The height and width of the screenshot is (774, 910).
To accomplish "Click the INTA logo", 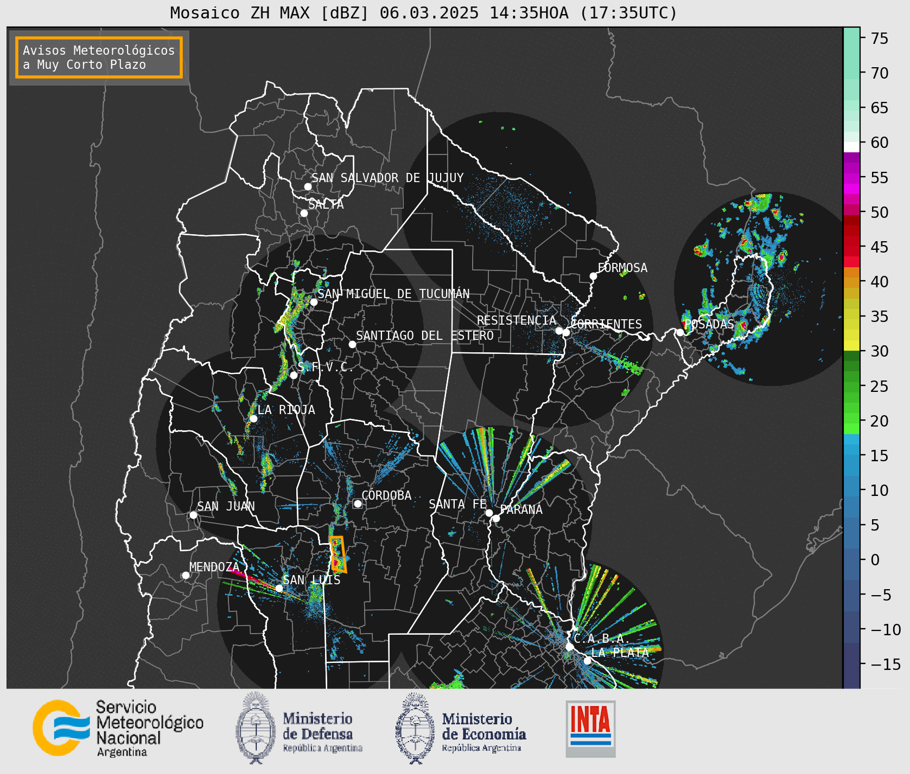I will 590,728.
